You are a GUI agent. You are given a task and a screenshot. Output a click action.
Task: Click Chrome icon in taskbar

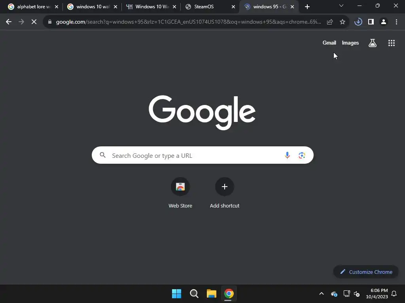(229, 294)
